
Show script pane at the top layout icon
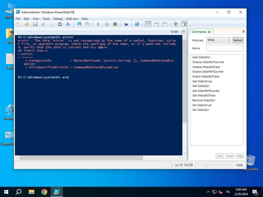pos(148,24)
